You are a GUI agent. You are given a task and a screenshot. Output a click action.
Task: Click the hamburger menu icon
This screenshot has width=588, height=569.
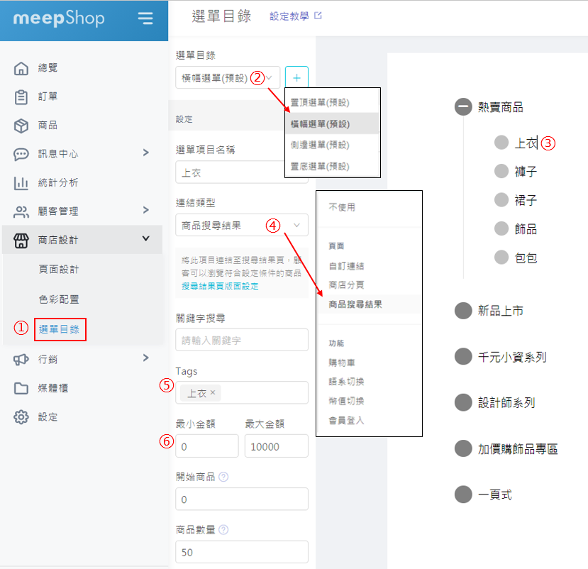(x=145, y=18)
